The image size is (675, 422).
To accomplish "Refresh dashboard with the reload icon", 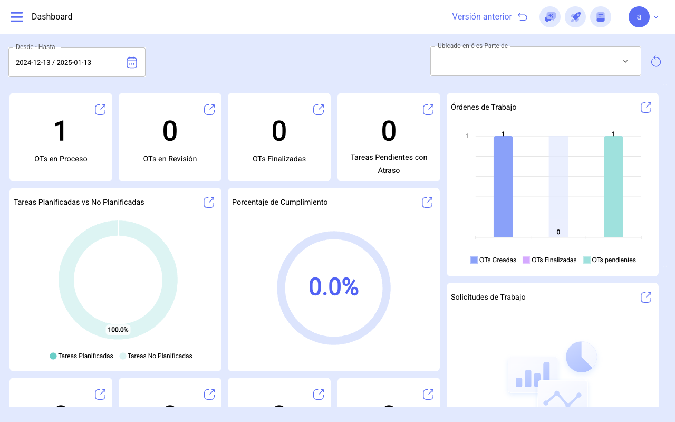I will [656, 62].
